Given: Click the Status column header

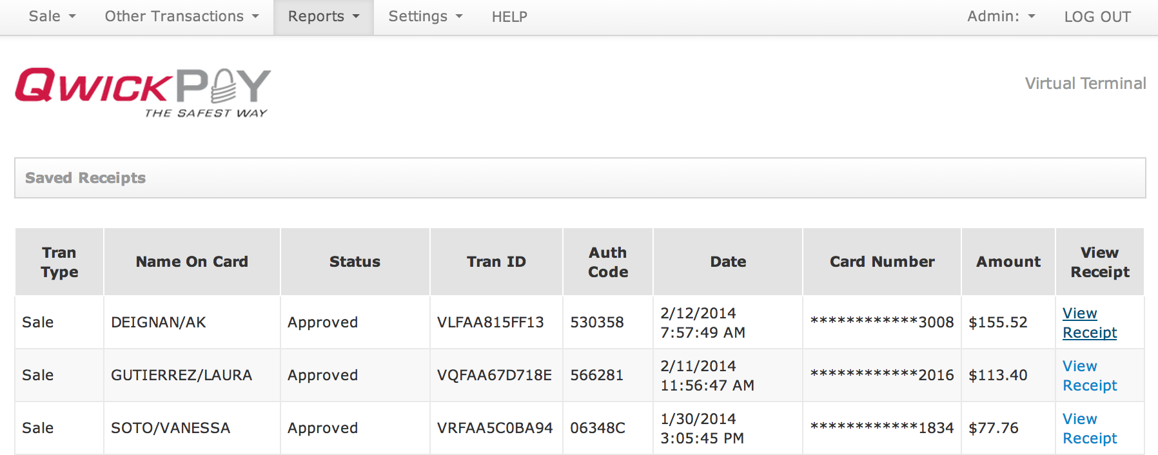Looking at the screenshot, I should point(355,262).
